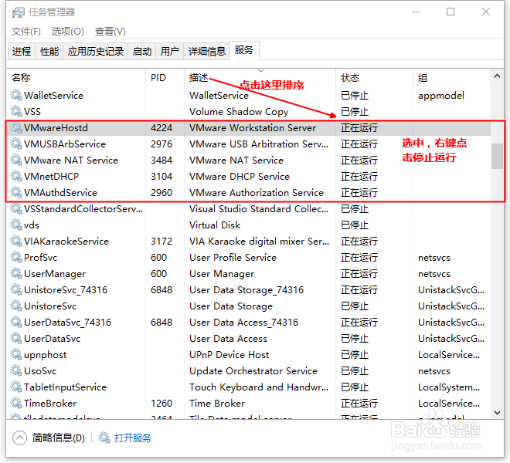The width and height of the screenshot is (510, 463).
Task: Select the VMware Authorization Service description
Action: pos(257,193)
